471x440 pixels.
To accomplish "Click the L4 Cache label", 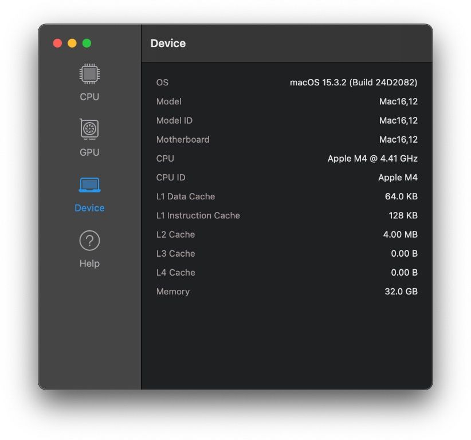I will pos(175,272).
